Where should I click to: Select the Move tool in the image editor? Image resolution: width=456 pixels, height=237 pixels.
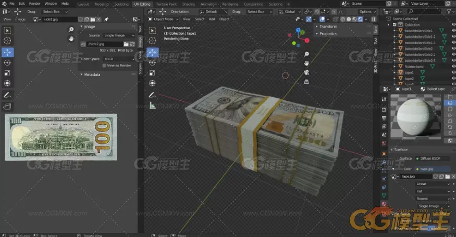[8, 52]
